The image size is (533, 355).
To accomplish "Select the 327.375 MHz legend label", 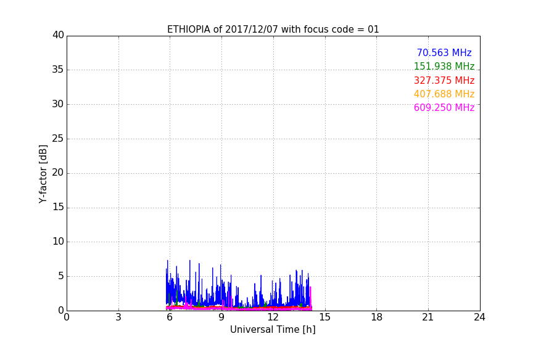I will pyautogui.click(x=444, y=81).
